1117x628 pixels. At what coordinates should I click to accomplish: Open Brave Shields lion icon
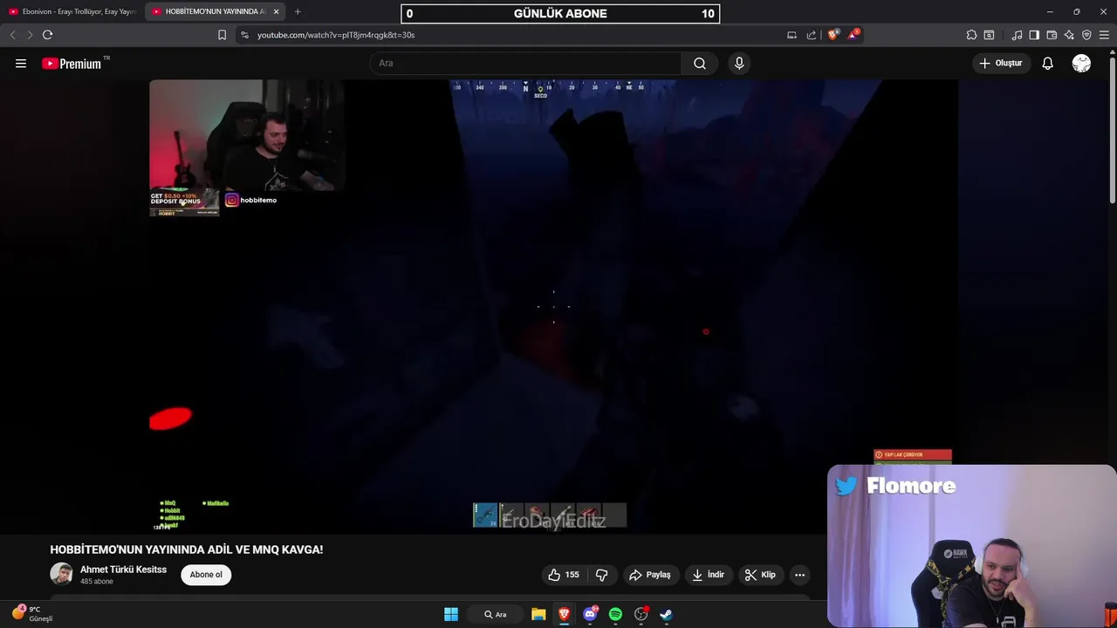833,35
